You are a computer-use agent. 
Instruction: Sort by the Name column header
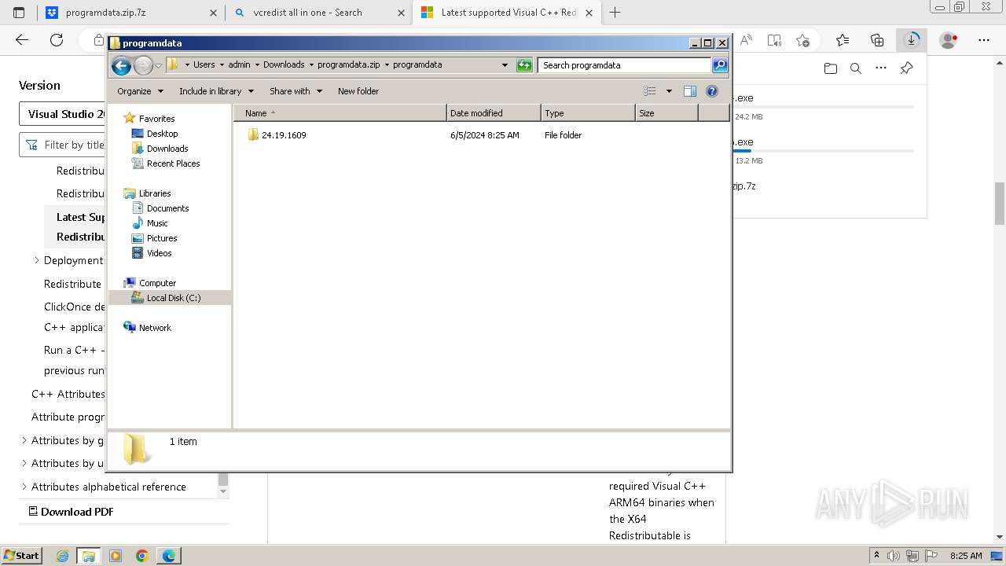340,113
